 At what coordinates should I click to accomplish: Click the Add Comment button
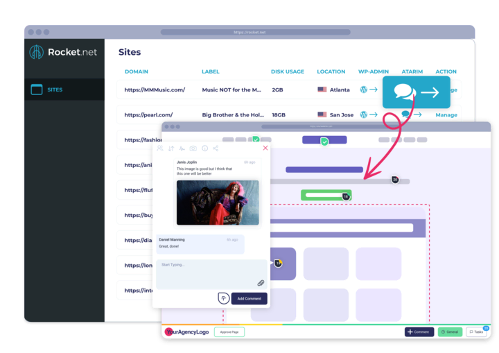tap(249, 298)
